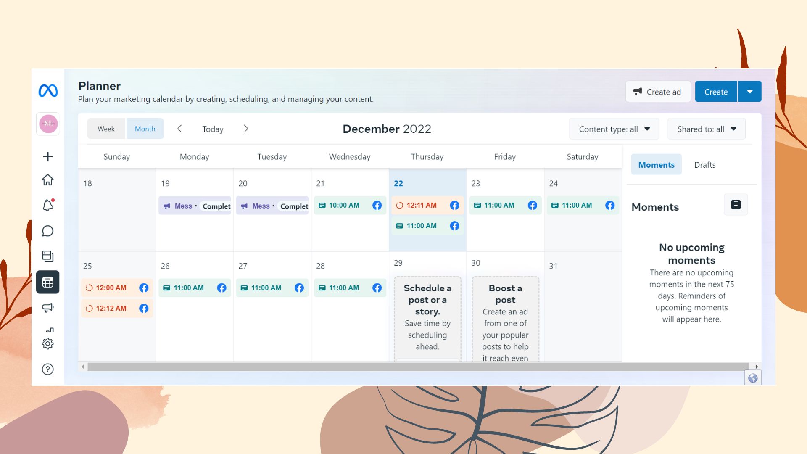Screen dimensions: 807x454
Task: Open the Posts and stories sidebar icon
Action: [48, 256]
